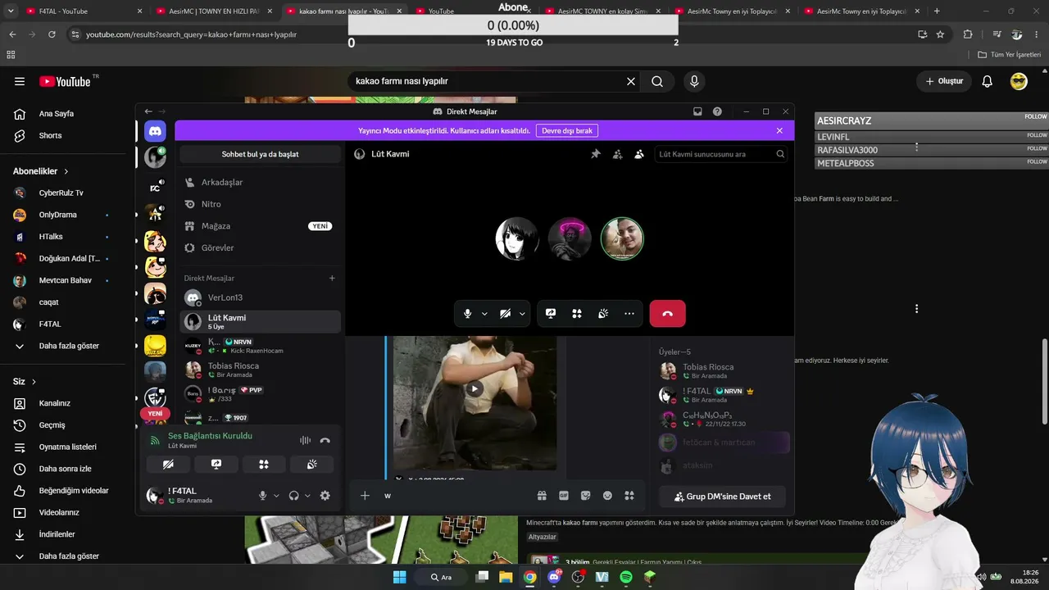Click Sohbet bul ya da başlat field
Image resolution: width=1049 pixels, height=590 pixels.
click(x=260, y=154)
